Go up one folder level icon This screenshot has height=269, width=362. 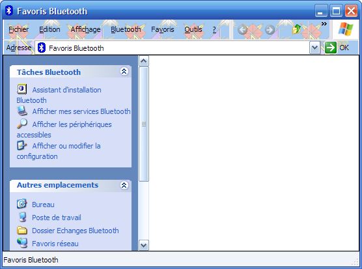[x=297, y=29]
